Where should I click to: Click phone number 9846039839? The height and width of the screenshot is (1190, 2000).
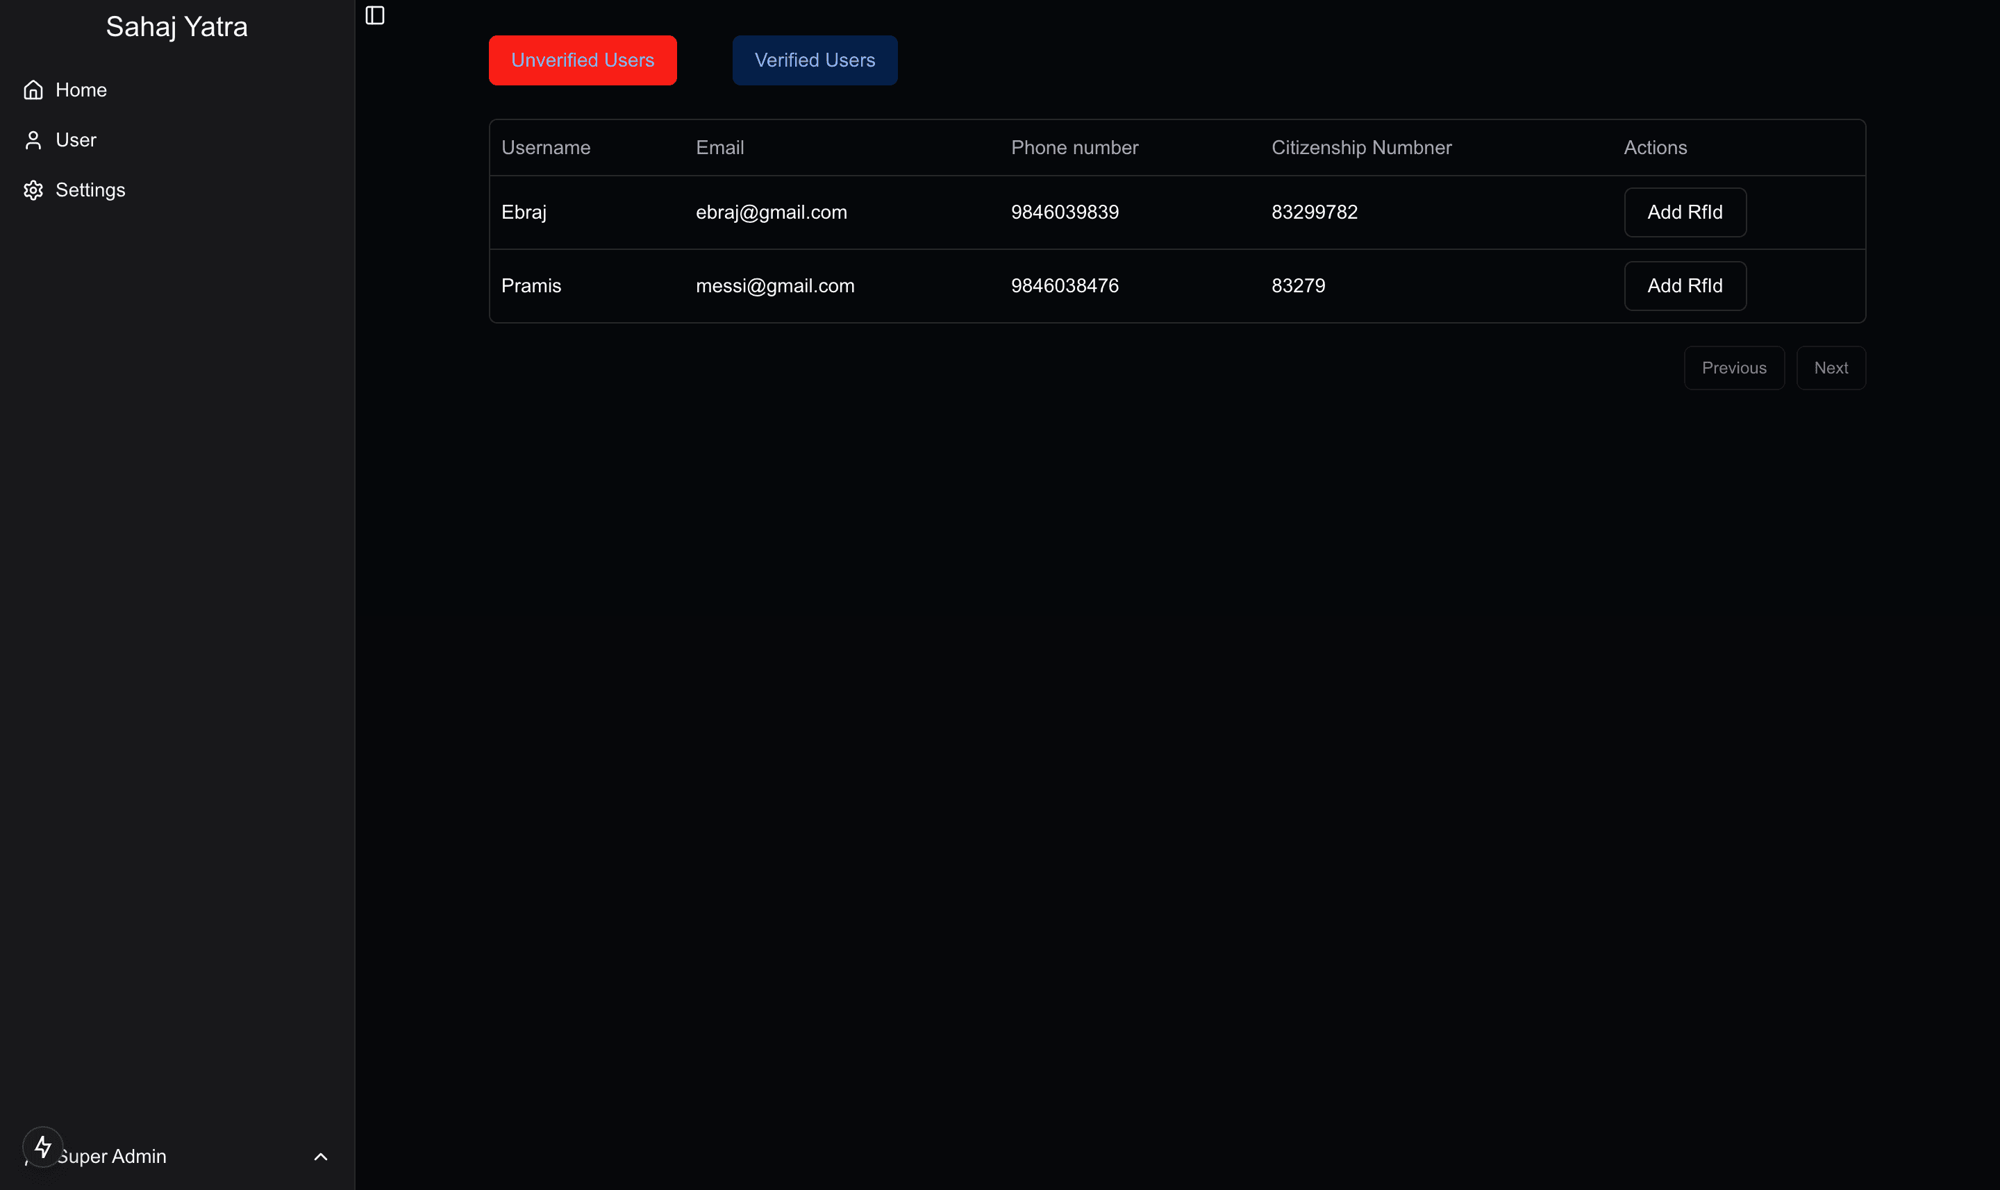click(1065, 212)
